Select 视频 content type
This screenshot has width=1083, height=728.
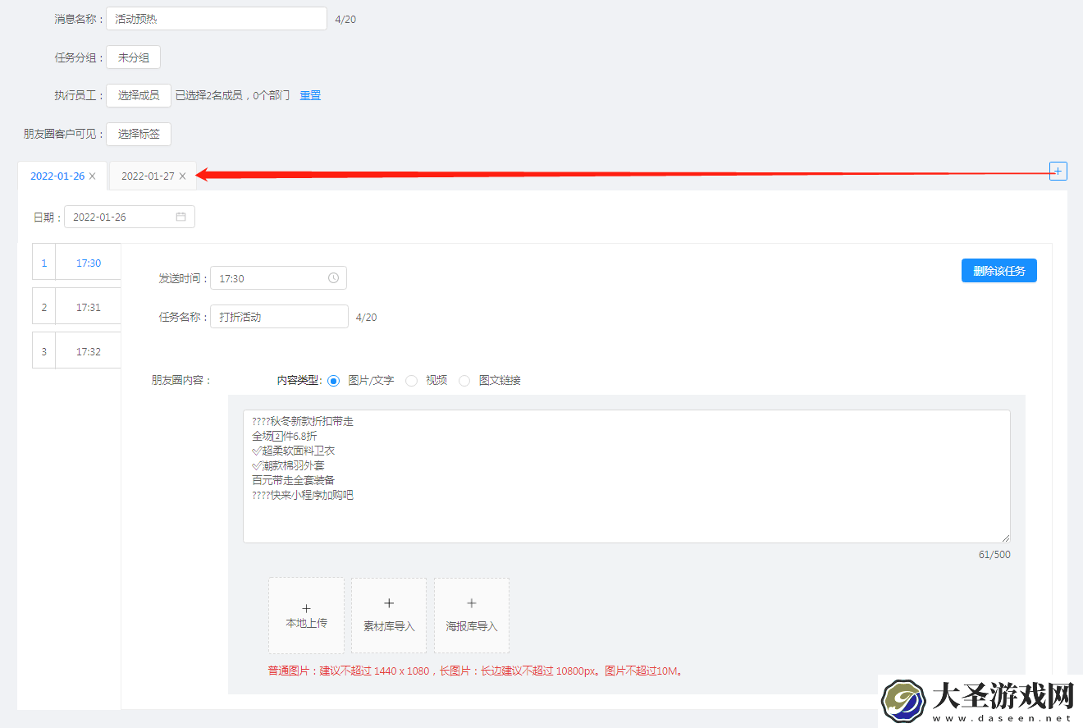click(x=411, y=381)
